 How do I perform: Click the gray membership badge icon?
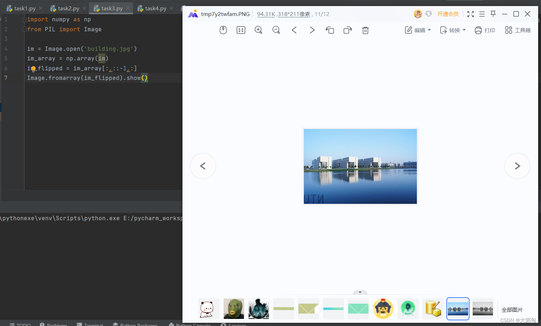(429, 14)
